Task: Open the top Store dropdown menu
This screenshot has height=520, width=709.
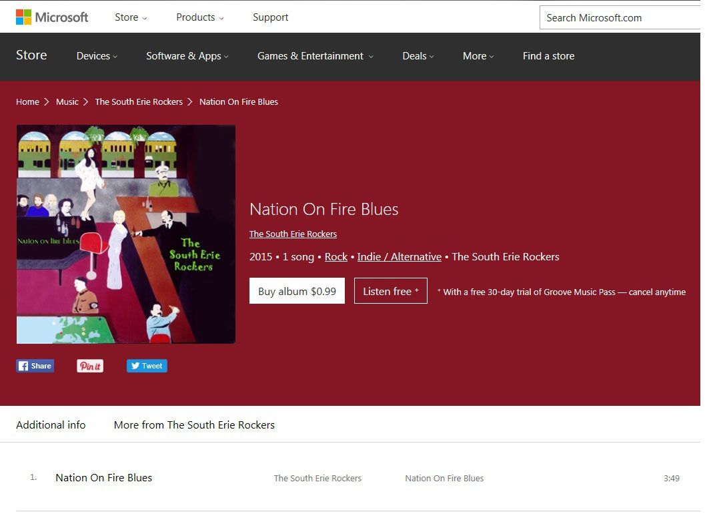Action: 131,17
